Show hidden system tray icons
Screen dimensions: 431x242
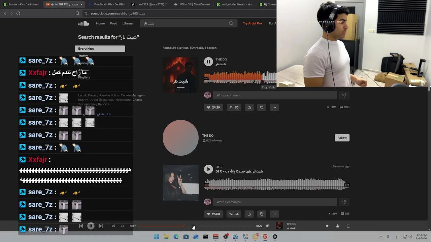tap(380, 237)
